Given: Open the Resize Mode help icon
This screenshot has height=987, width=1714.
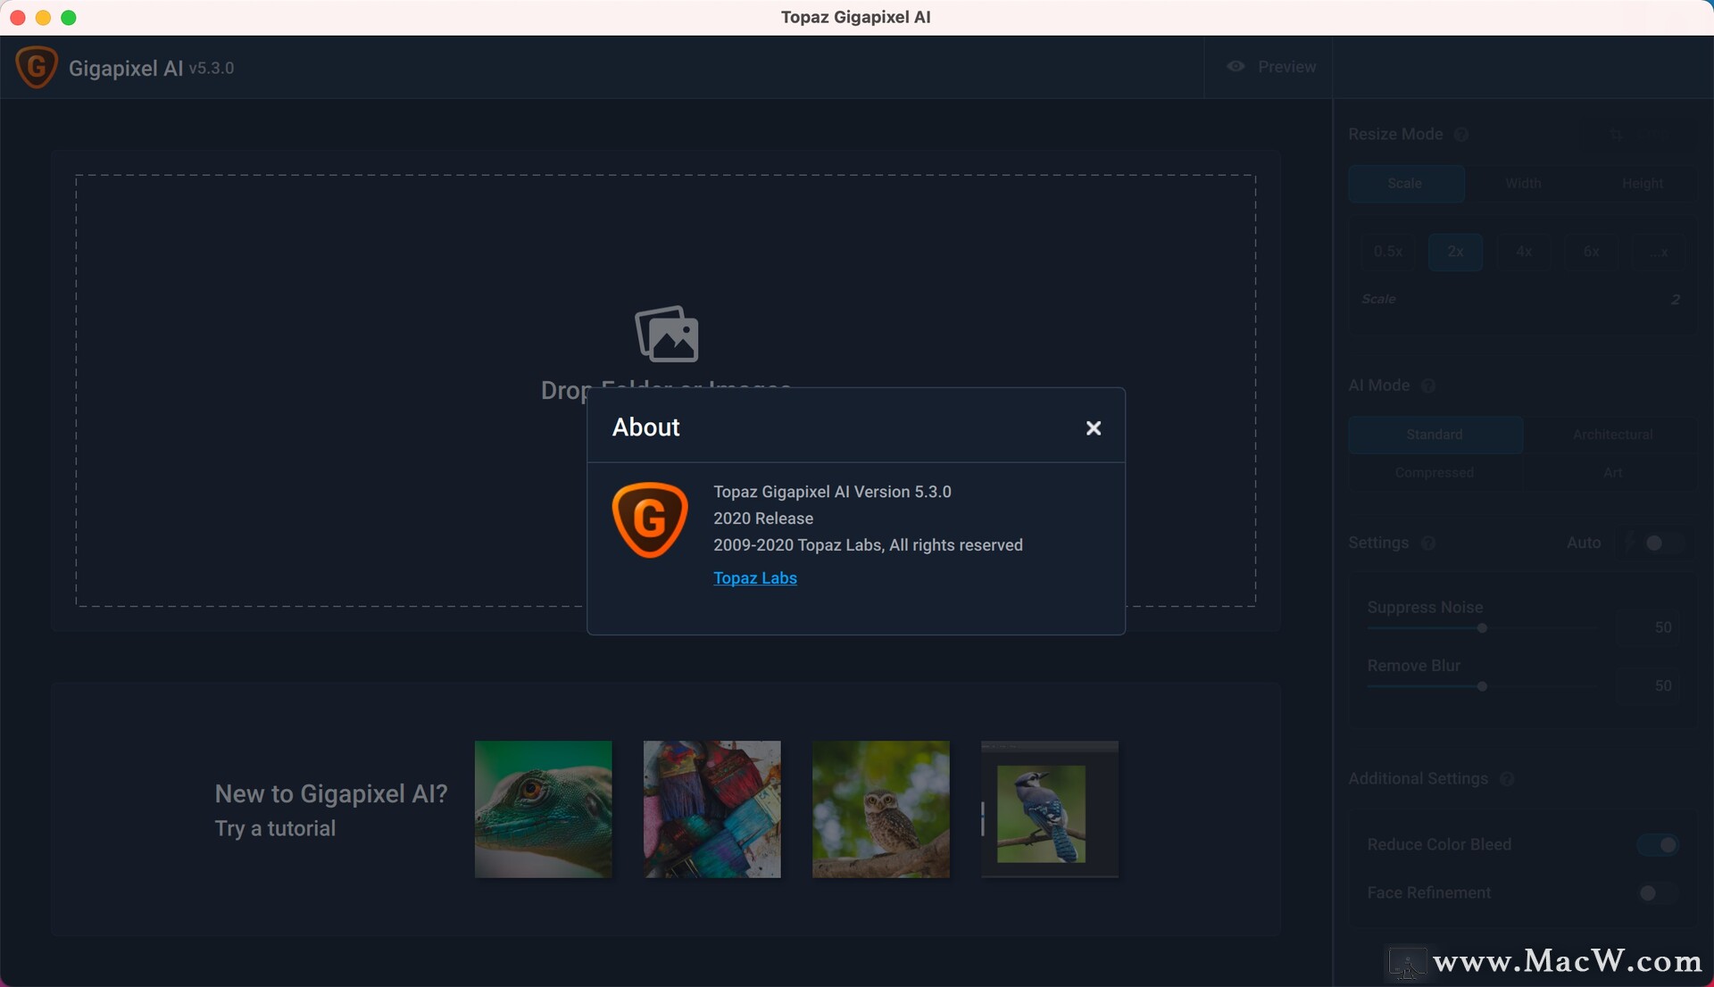Looking at the screenshot, I should pos(1461,135).
